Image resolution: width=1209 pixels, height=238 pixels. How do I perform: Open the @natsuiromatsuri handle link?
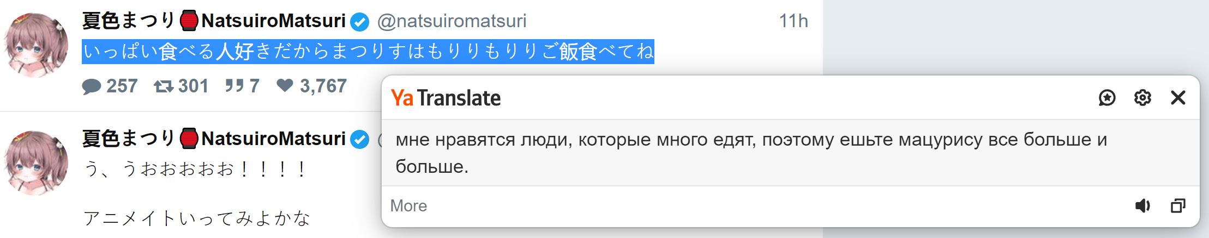pos(452,21)
